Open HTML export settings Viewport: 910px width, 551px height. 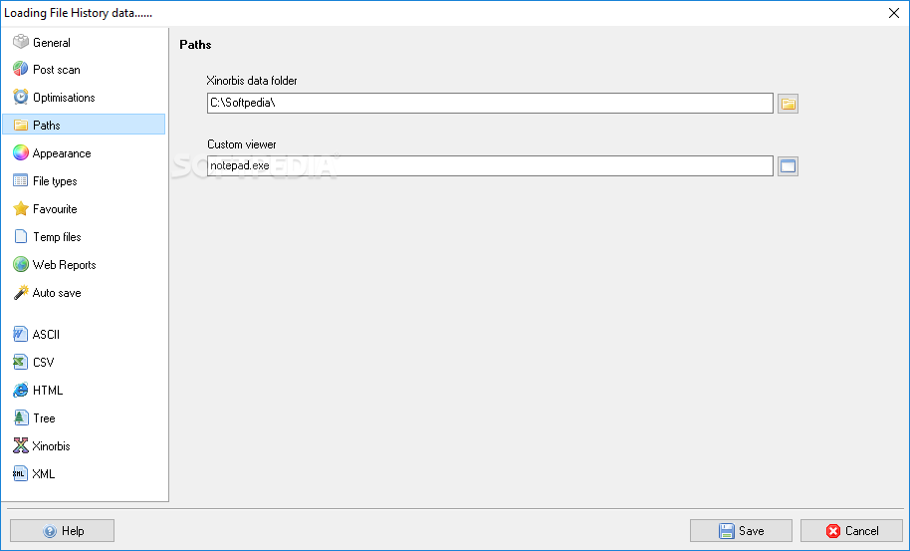[x=85, y=390]
